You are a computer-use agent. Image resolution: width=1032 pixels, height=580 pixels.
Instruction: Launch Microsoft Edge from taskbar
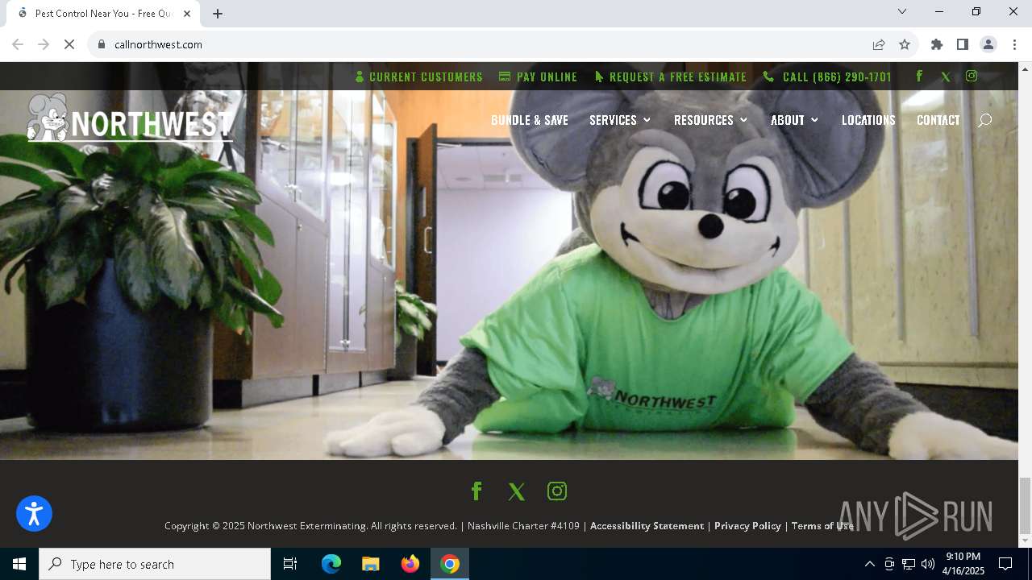331,564
